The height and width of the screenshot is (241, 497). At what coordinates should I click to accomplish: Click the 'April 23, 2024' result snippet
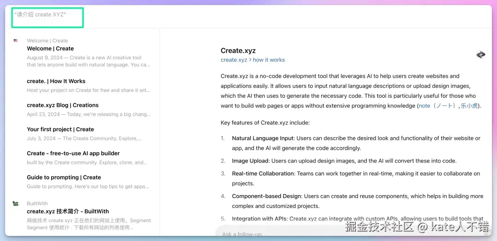89,114
